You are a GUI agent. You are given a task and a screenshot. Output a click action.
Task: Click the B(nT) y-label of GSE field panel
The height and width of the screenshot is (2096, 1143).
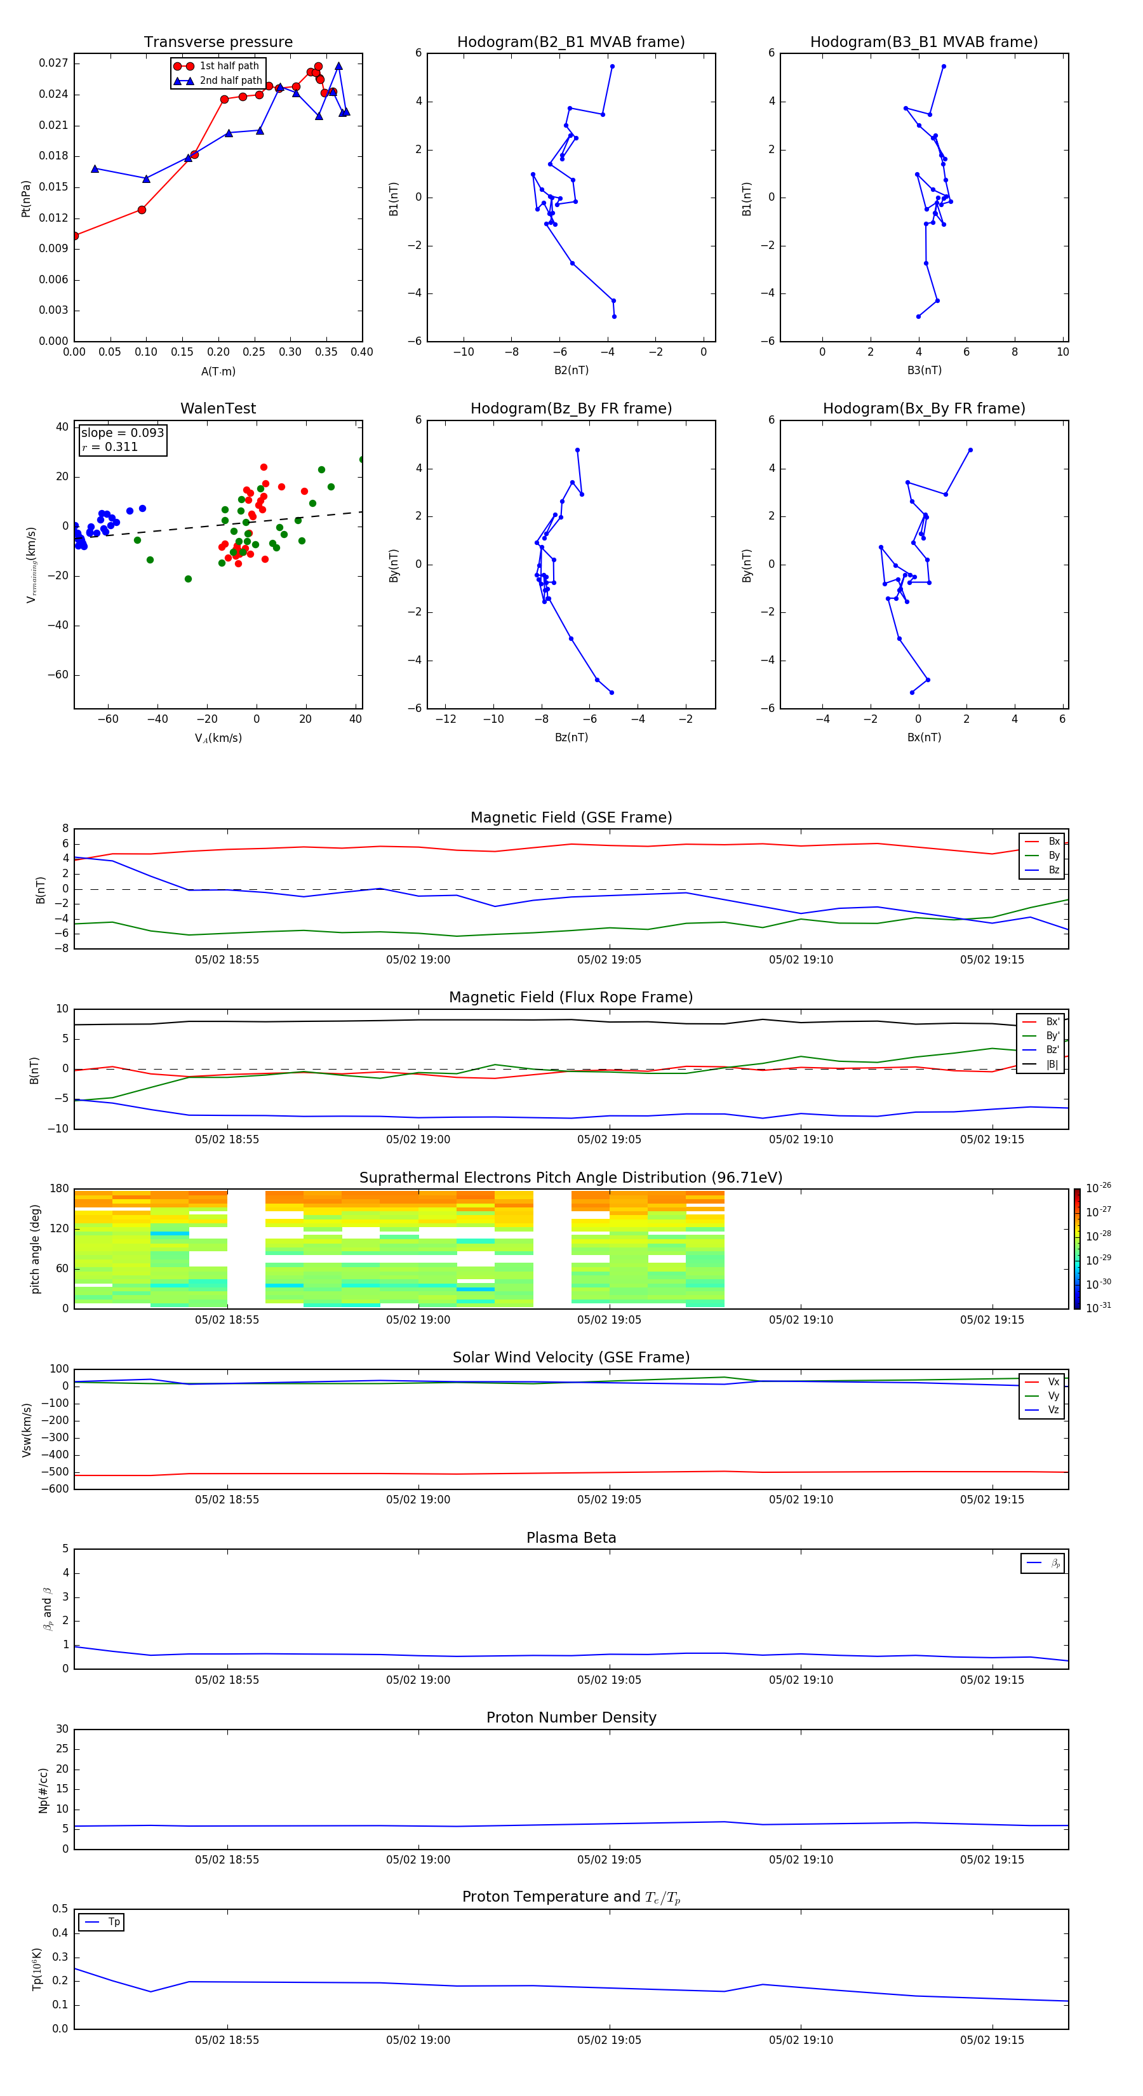pos(41,889)
